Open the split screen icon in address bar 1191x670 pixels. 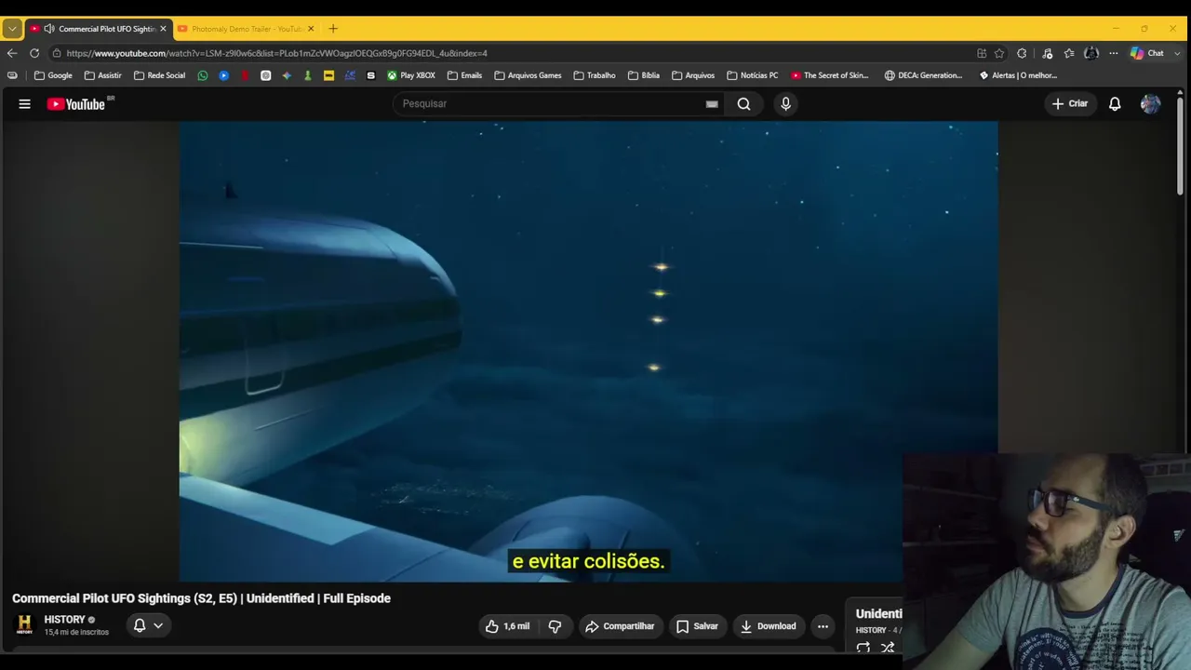[982, 53]
